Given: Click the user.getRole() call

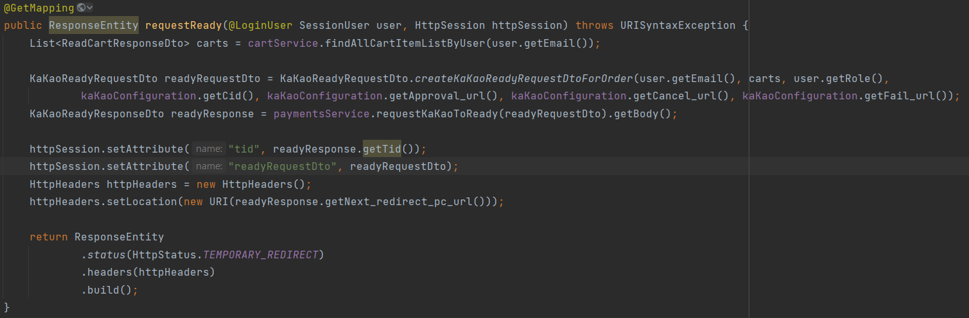Looking at the screenshot, I should point(839,79).
